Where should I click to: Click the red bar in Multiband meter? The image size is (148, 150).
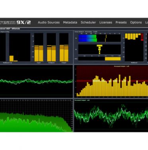pos(142,37)
